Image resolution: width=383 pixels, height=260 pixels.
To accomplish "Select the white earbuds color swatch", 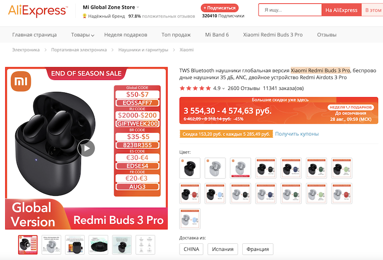I will click(215, 168).
